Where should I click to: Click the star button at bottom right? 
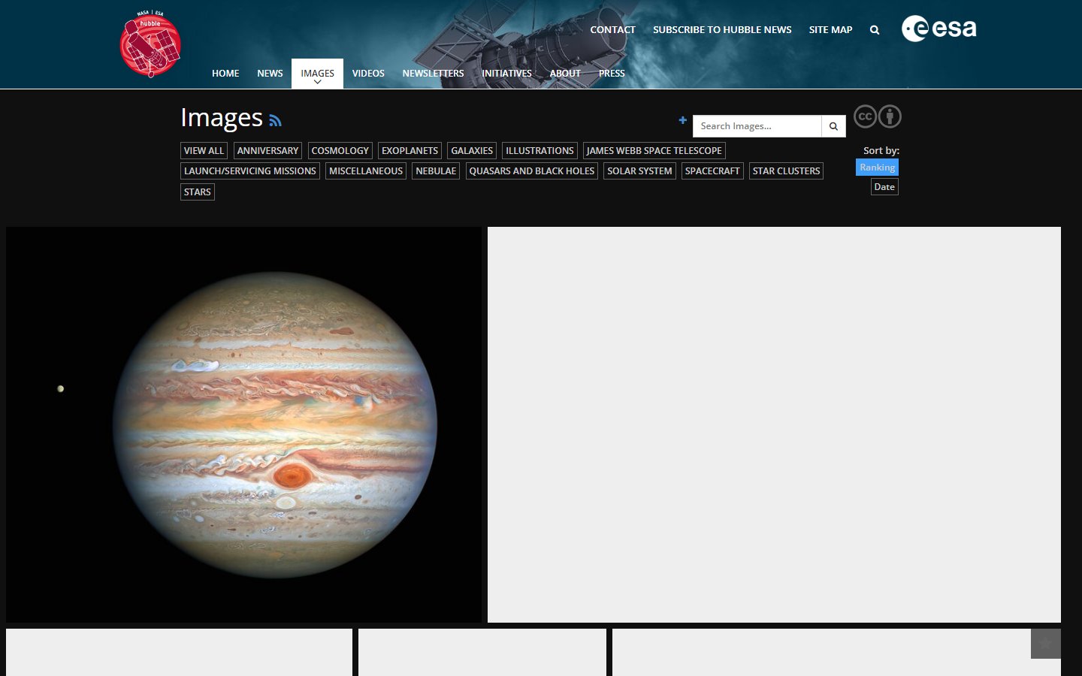[1045, 644]
